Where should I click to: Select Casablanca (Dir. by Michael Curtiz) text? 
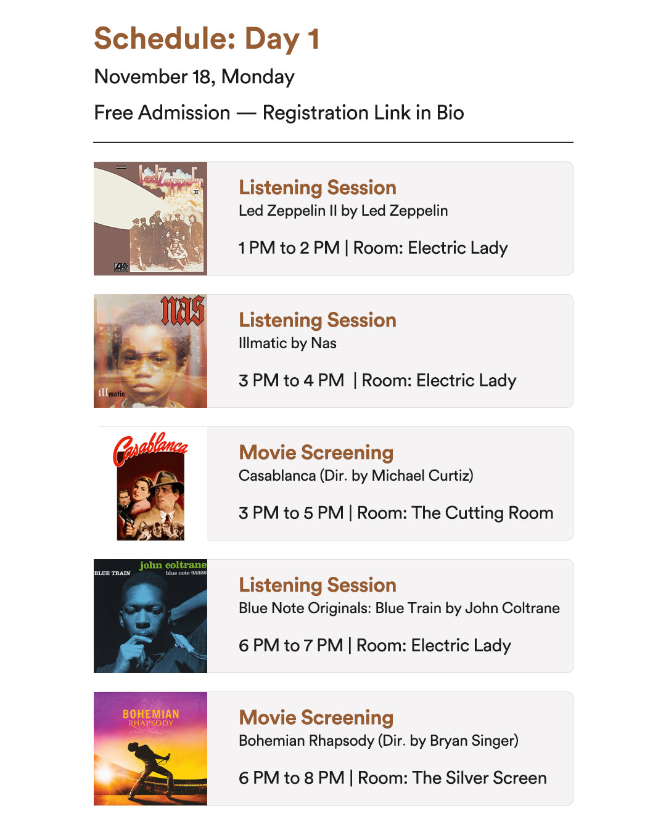tap(356, 476)
